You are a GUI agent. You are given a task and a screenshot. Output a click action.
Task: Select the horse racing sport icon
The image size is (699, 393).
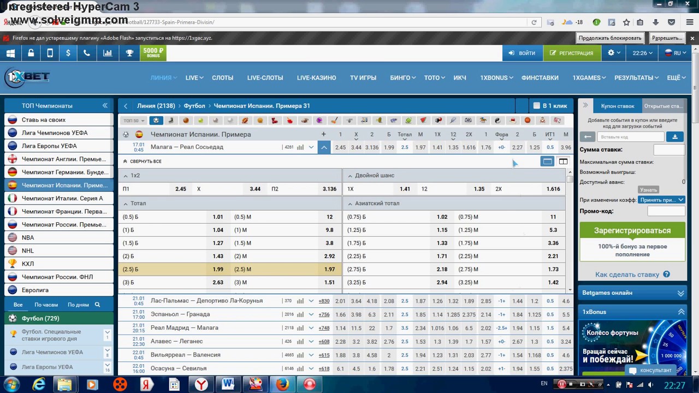[x=483, y=121]
